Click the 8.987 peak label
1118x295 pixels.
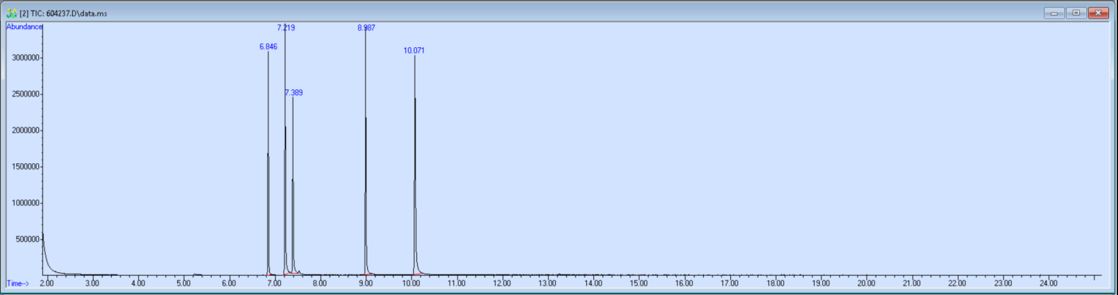pos(366,28)
